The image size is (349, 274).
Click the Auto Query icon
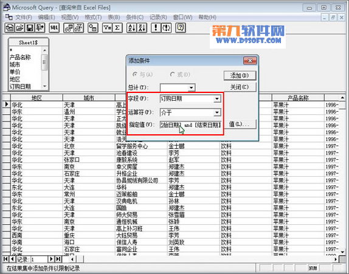point(166,28)
